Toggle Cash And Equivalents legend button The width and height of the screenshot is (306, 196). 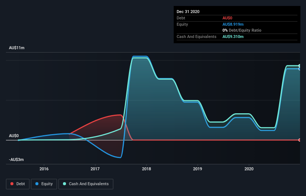[x=86, y=184]
